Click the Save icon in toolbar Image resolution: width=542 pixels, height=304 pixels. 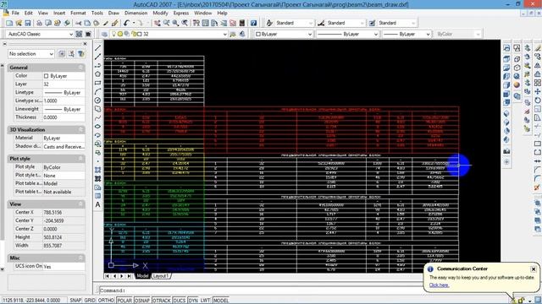click(28, 23)
